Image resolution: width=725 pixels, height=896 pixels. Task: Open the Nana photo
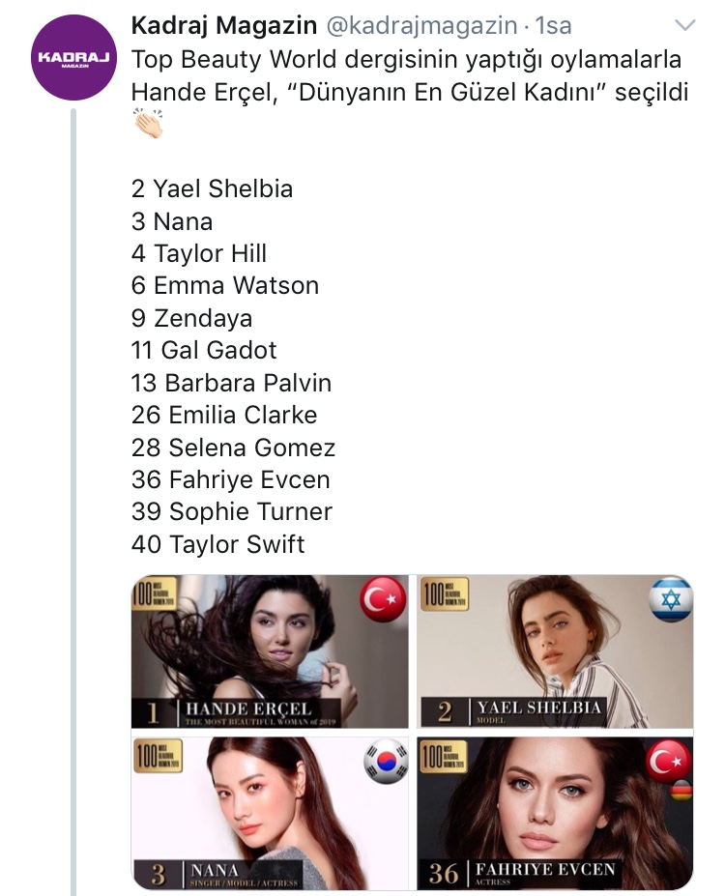point(270,813)
